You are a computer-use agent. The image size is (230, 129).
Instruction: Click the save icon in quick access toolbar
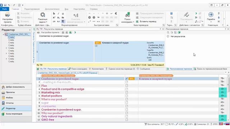[x=5, y=5]
